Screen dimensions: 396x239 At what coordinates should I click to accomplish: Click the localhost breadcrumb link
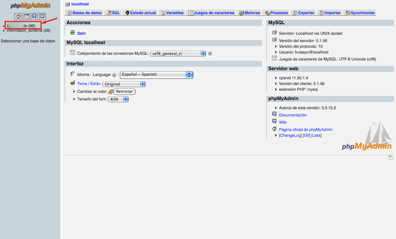(80, 4)
